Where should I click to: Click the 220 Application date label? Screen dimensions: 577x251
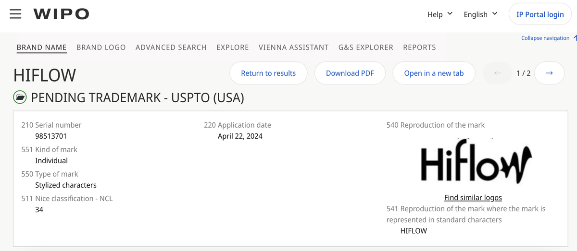tap(238, 125)
